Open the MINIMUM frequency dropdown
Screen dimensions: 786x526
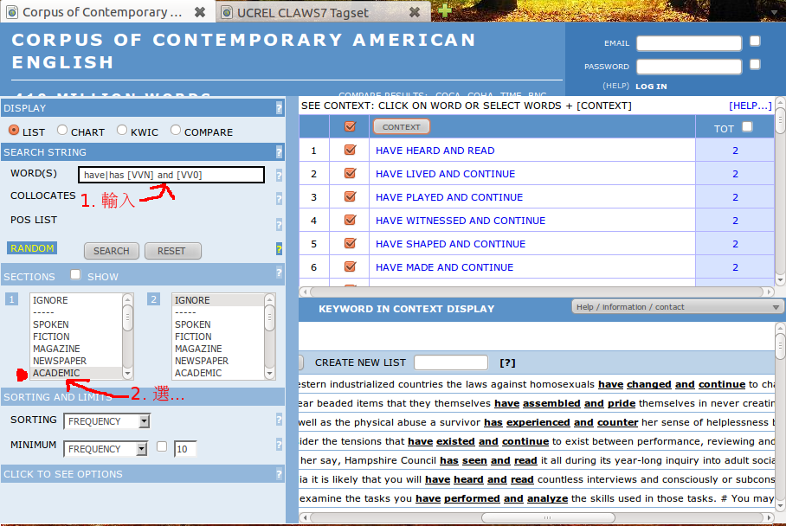106,449
